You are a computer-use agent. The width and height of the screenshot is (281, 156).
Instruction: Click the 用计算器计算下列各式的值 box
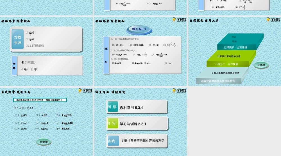click(x=40, y=100)
